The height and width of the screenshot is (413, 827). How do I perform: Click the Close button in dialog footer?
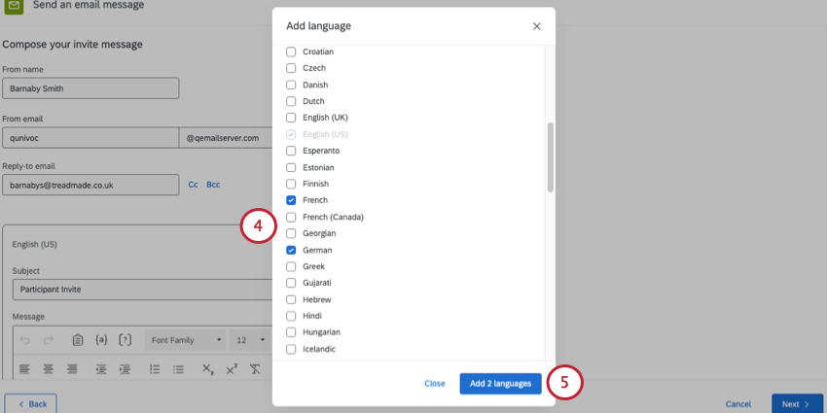point(435,384)
